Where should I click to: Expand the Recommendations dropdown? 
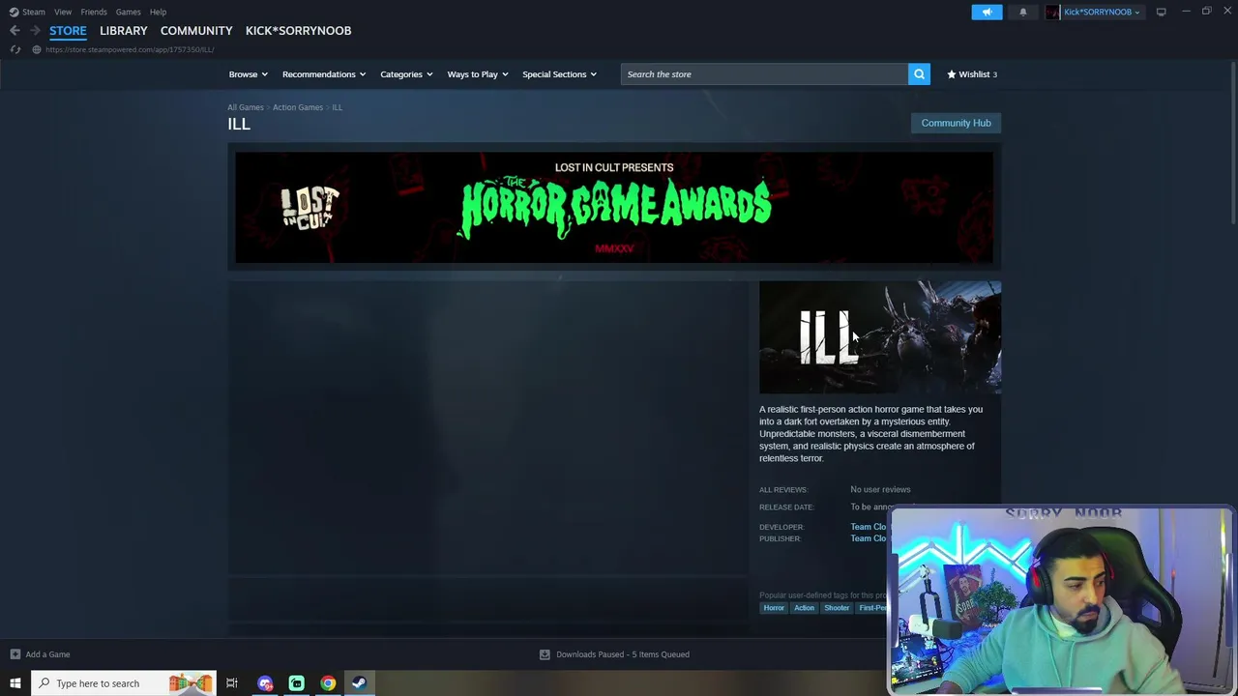[x=324, y=74]
